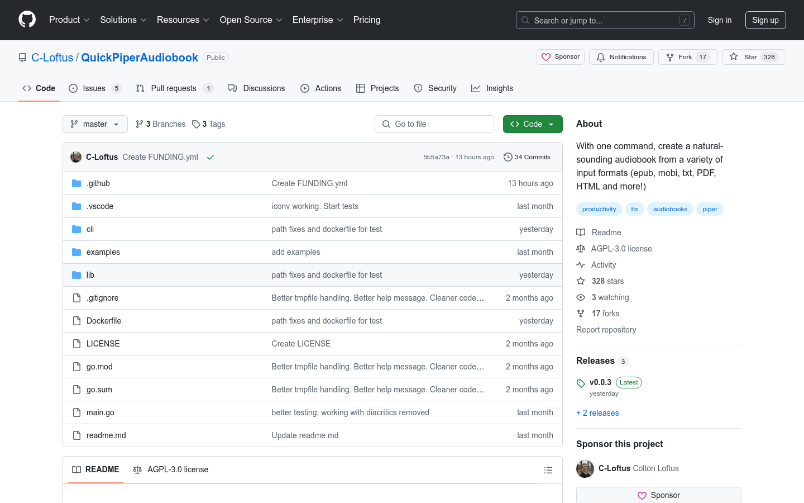804x503 pixels.
Task: Click the green commit status checkmark
Action: coord(210,157)
